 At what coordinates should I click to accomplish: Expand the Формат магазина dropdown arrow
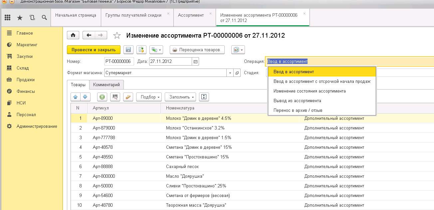pos(230,73)
